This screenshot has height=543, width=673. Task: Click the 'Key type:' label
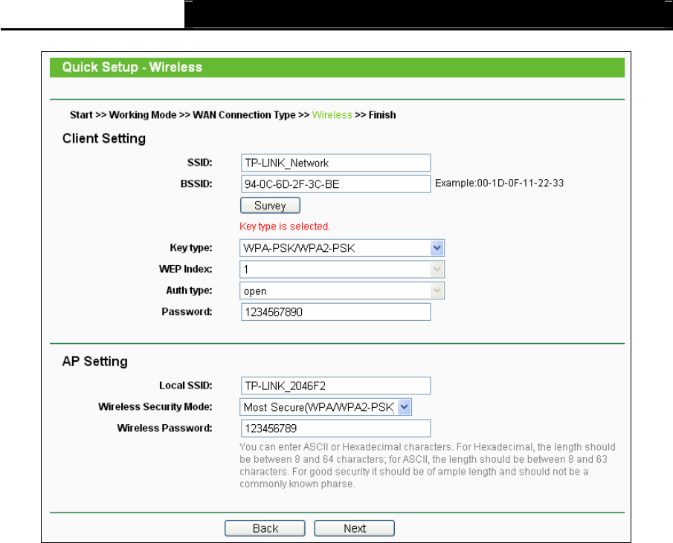pyautogui.click(x=191, y=247)
